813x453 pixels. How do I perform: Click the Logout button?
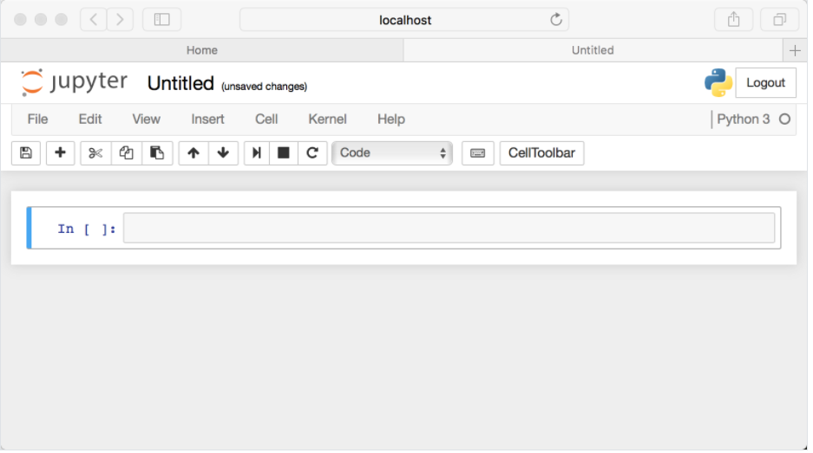766,83
